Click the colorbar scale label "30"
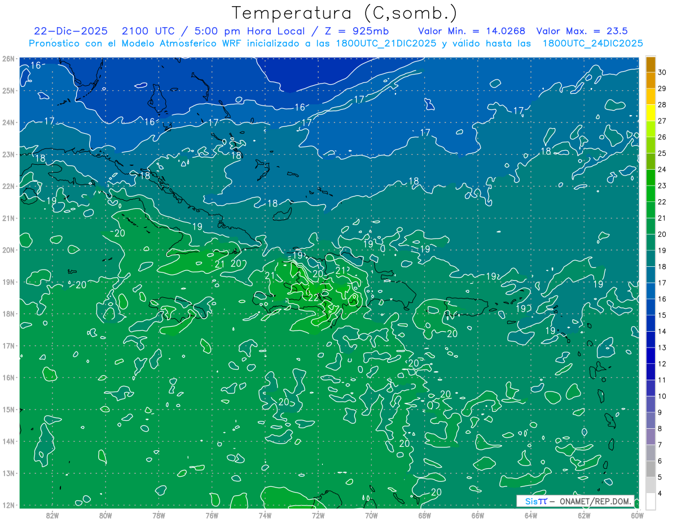Image resolution: width=677 pixels, height=523 pixels. pyautogui.click(x=662, y=72)
